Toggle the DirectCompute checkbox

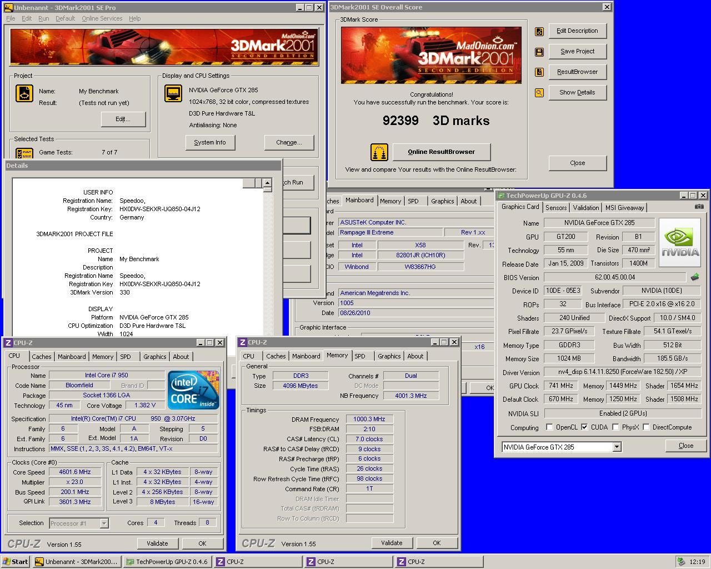pyautogui.click(x=646, y=427)
